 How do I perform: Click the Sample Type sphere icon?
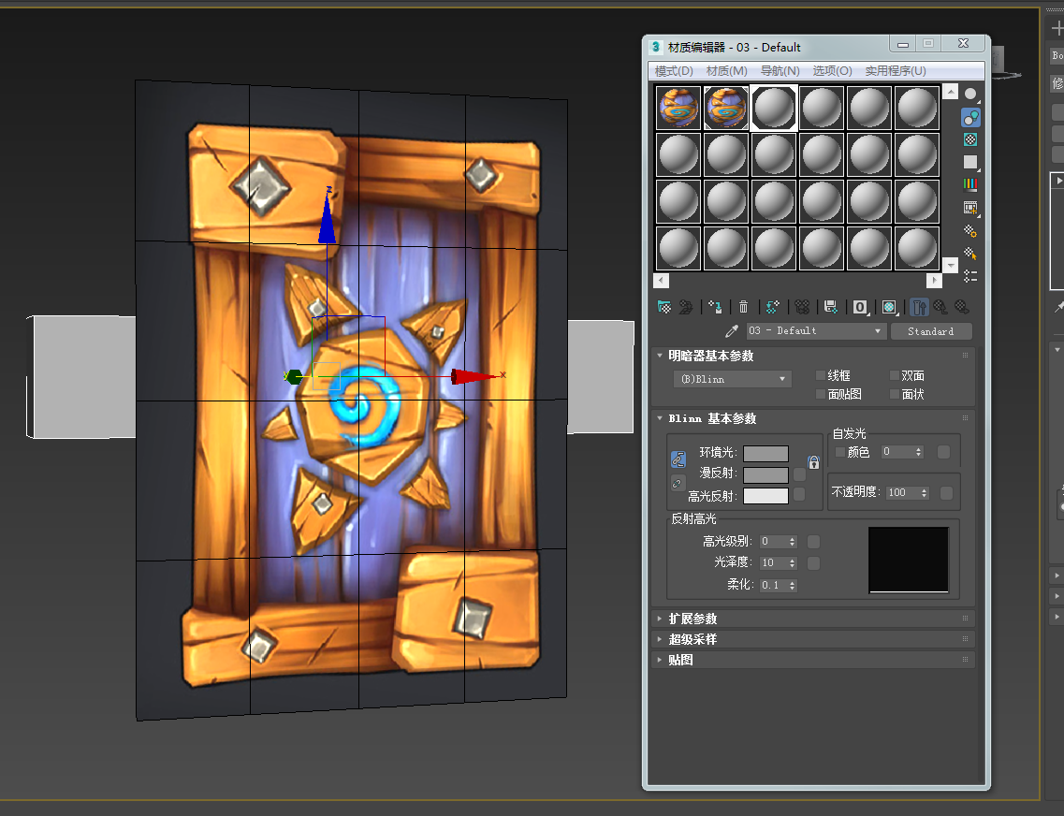tap(971, 95)
